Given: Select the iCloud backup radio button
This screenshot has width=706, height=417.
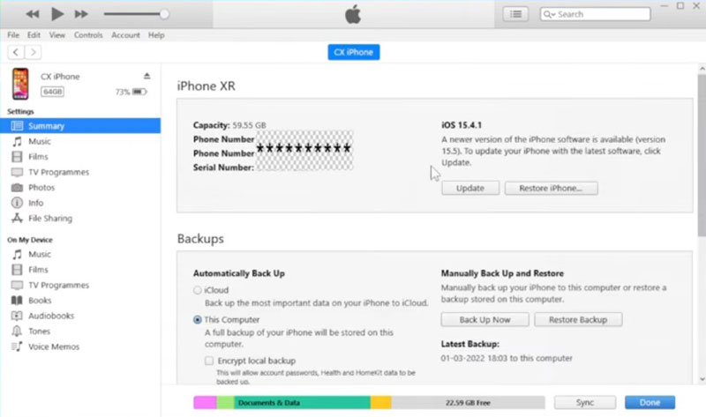Looking at the screenshot, I should click(x=197, y=290).
